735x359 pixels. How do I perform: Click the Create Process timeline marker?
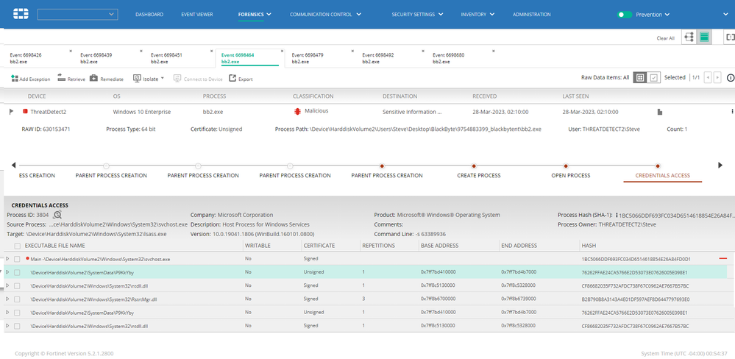click(x=475, y=166)
